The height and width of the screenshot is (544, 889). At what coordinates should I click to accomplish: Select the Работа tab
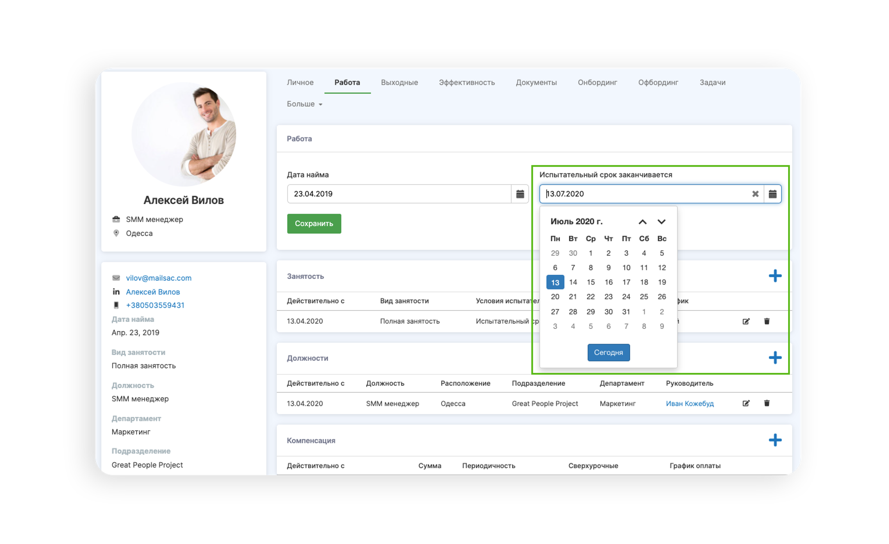coord(347,82)
